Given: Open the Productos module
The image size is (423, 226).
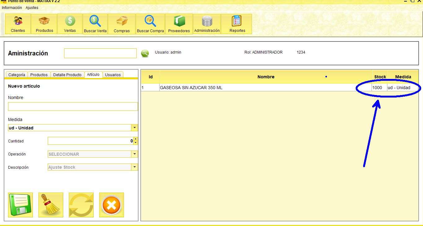Looking at the screenshot, I should 44,24.
